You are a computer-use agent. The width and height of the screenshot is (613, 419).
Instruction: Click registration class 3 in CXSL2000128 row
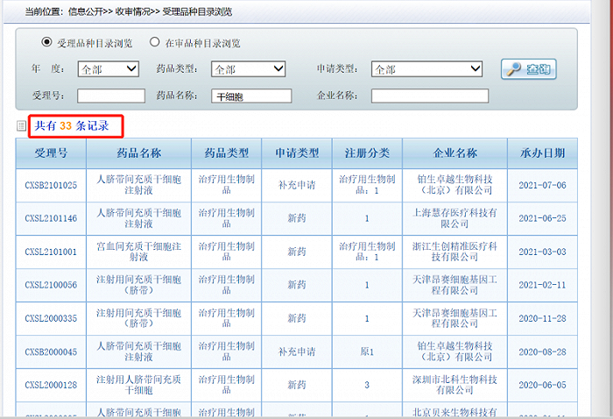367,385
